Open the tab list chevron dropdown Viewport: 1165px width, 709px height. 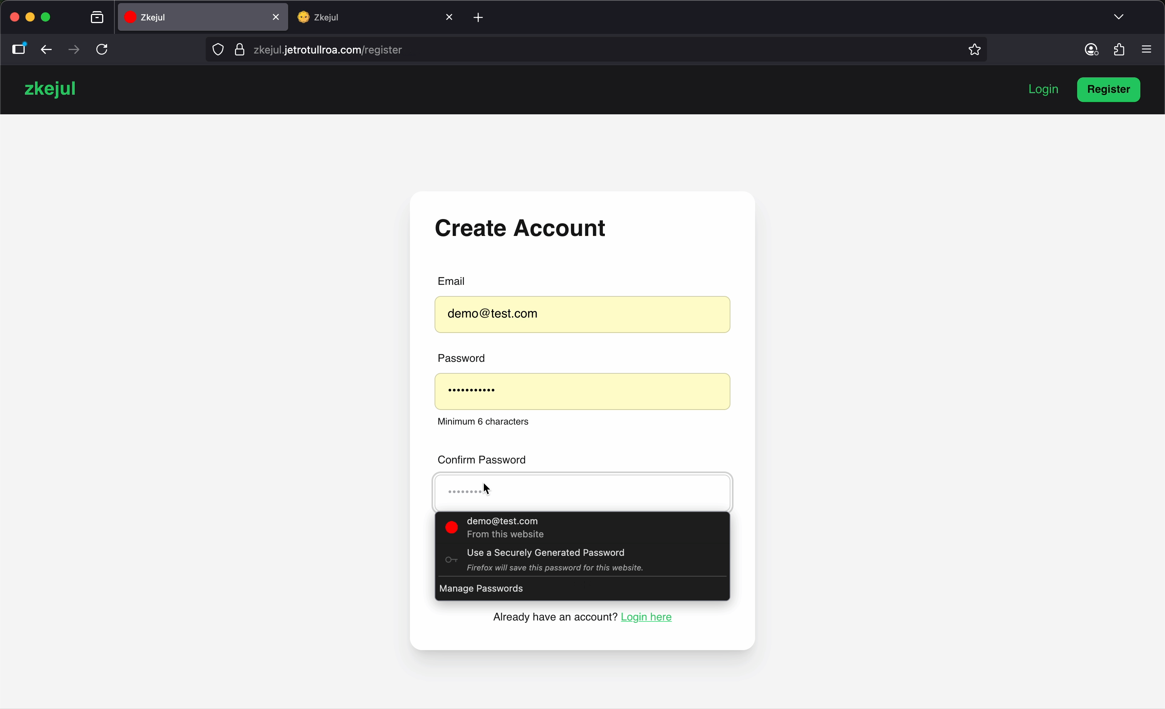coord(1119,17)
